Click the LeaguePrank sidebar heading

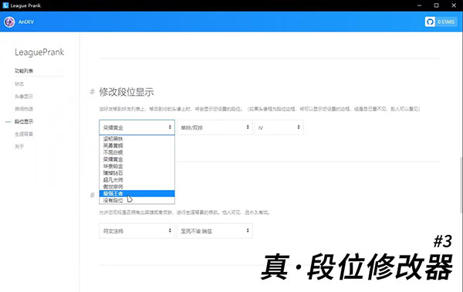[39, 52]
